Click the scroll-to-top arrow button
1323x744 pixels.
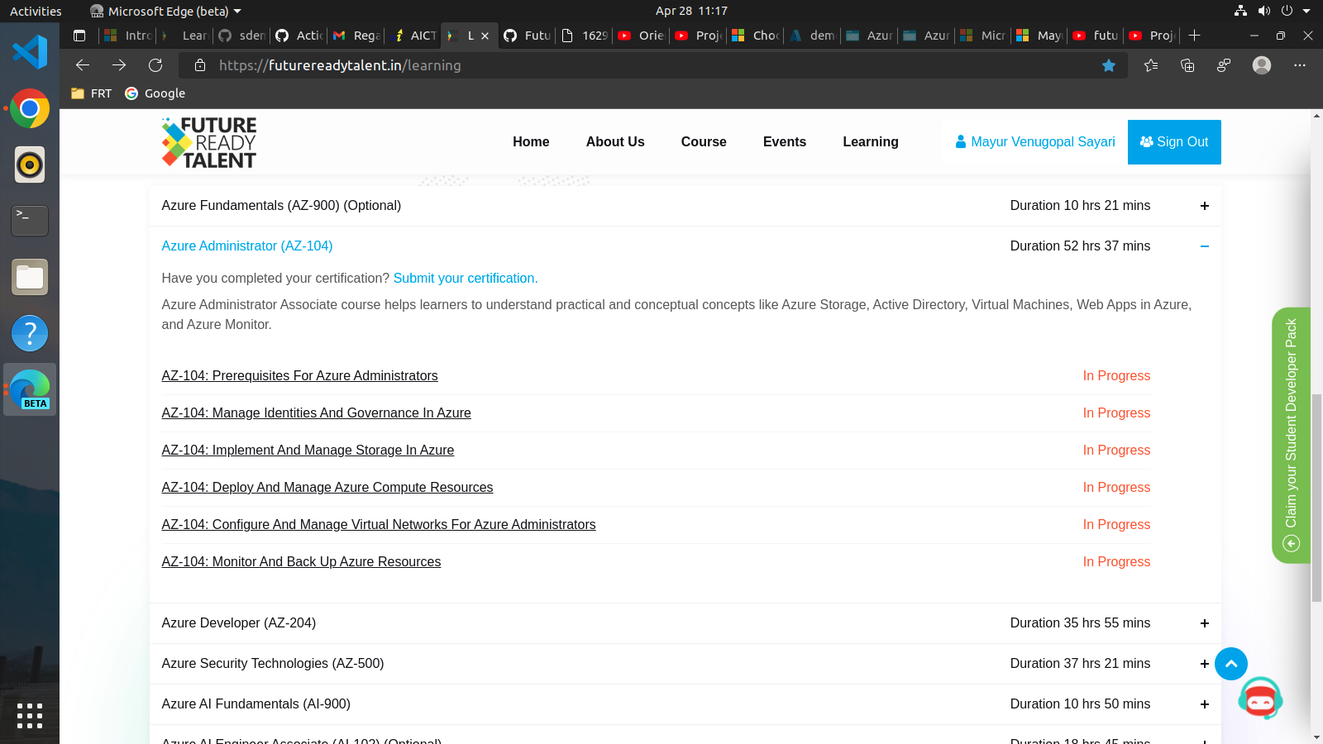[x=1230, y=664]
